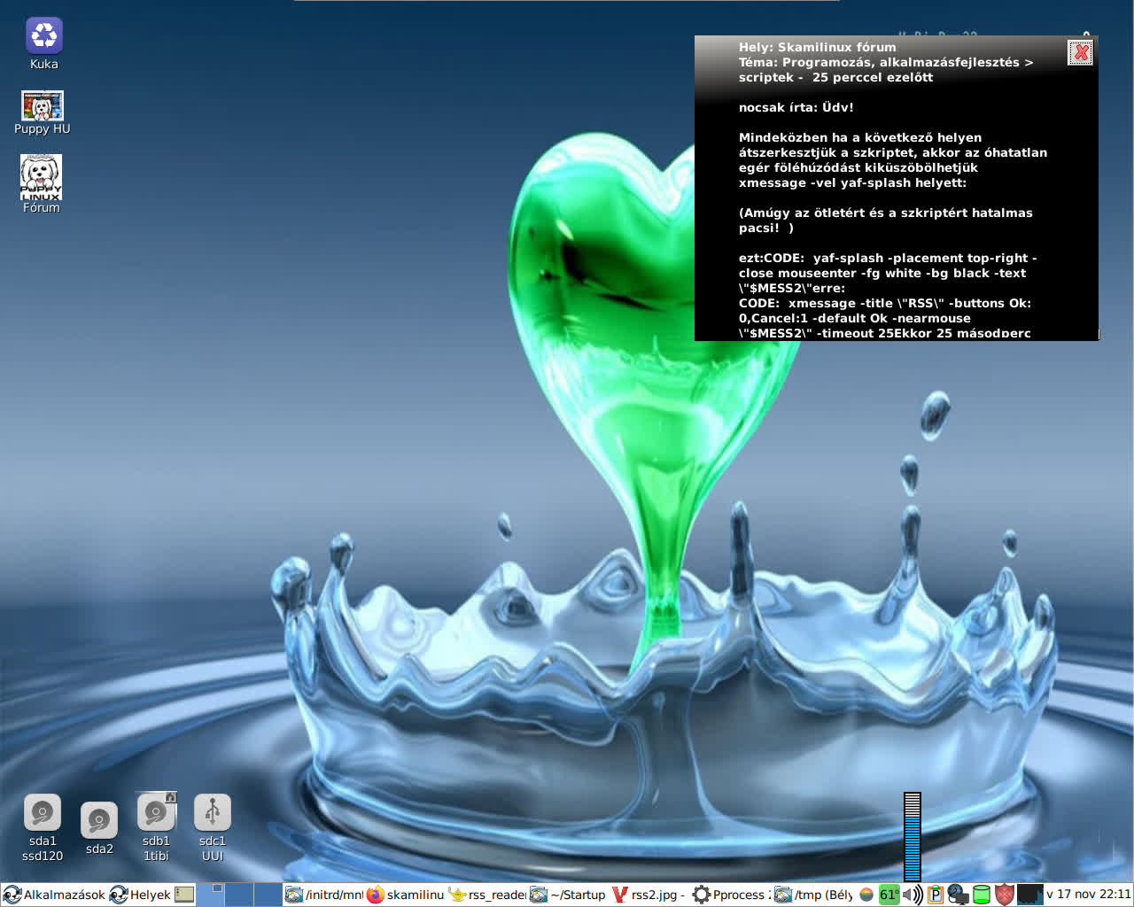Viewport: 1134px width, 907px height.
Task: Click the 'Hely: Skamilinux fórum' line
Action: (x=817, y=47)
